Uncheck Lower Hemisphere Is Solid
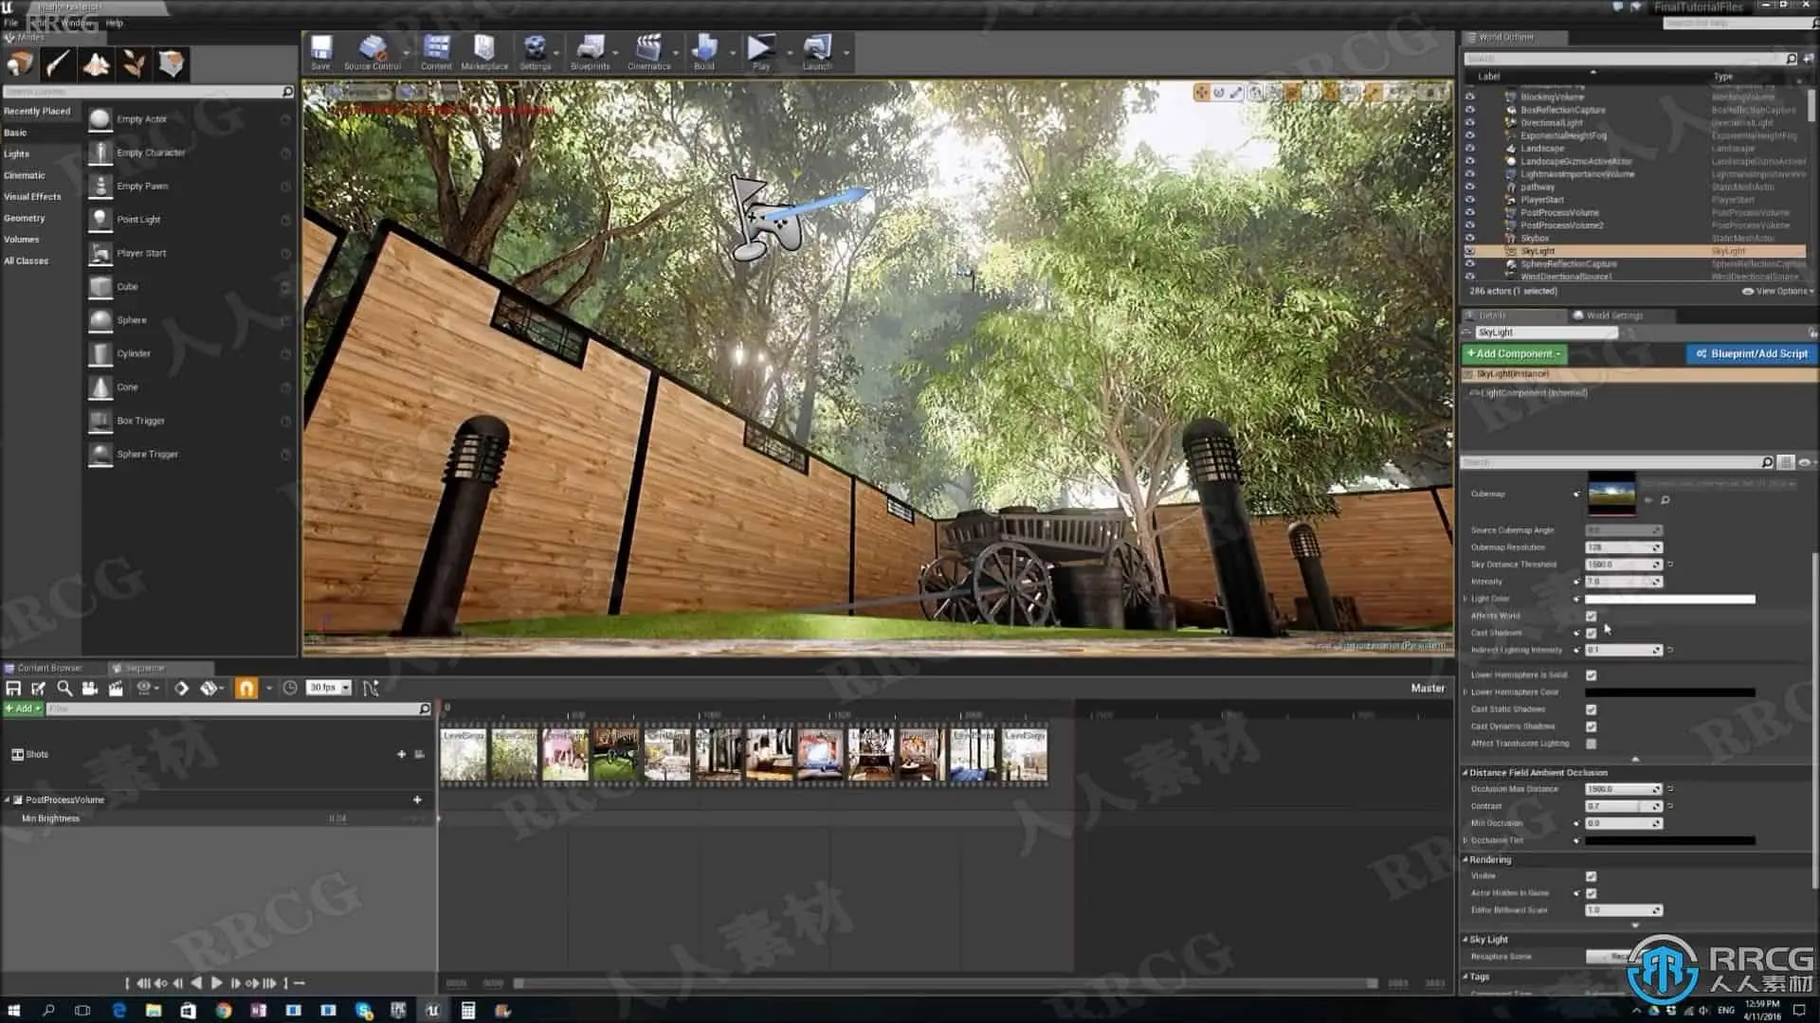This screenshot has height=1023, width=1820. click(1592, 675)
